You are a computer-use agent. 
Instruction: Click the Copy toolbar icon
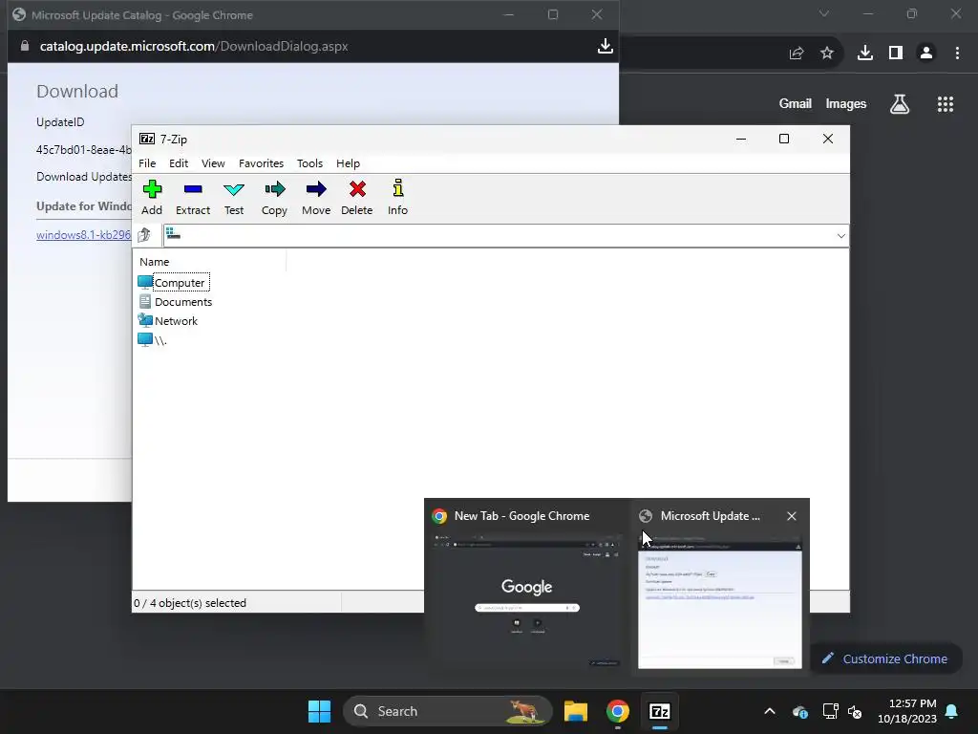point(274,197)
